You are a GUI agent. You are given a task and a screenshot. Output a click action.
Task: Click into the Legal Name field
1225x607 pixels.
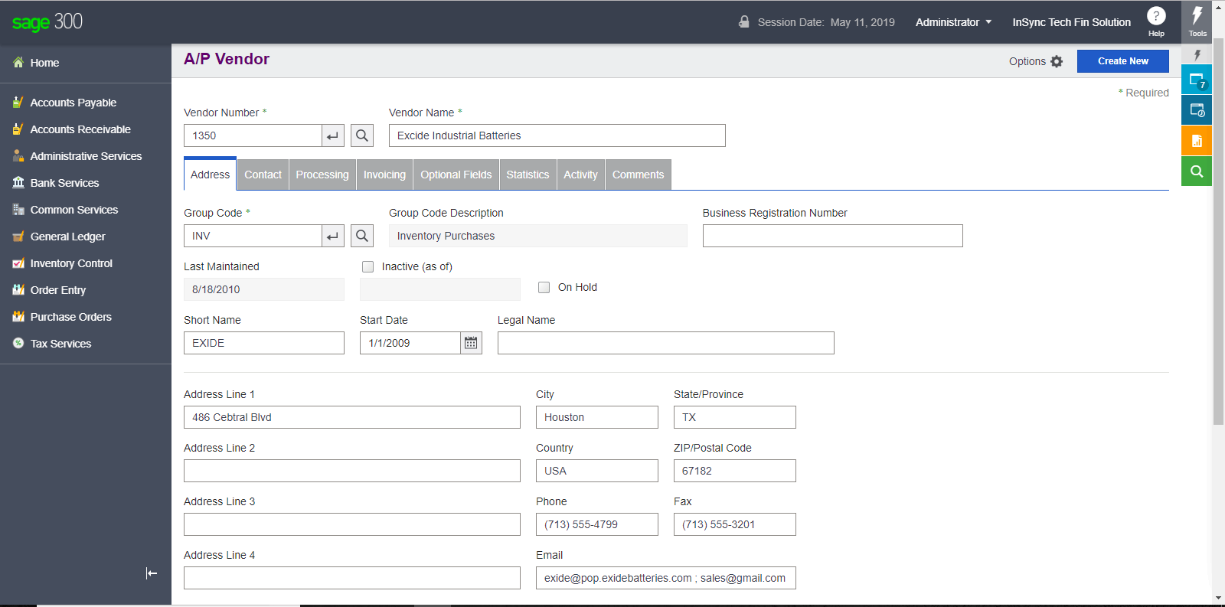666,343
